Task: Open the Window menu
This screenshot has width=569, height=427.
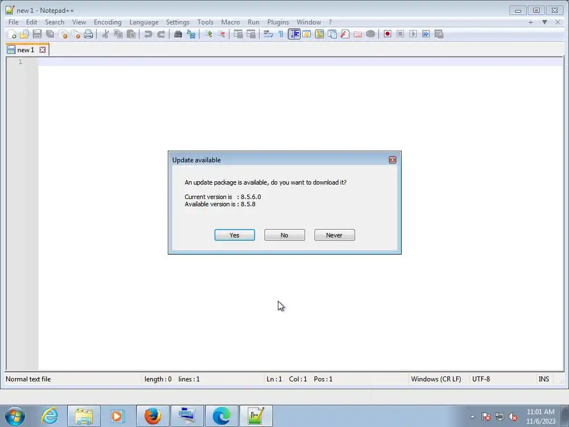Action: 309,22
